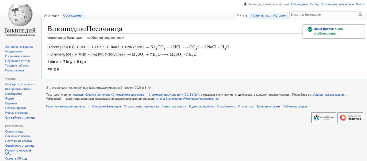Image resolution: width=367 pixels, height=161 pixels.
Task: Open the Править код tab
Action: click(x=260, y=15)
